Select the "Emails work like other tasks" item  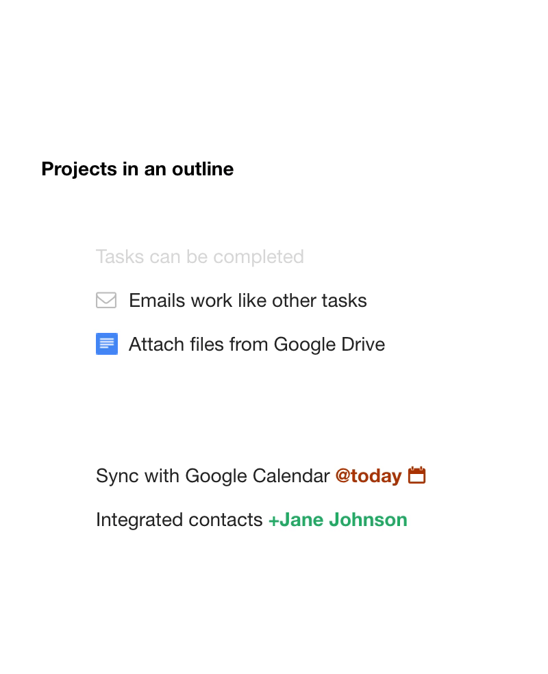247,301
